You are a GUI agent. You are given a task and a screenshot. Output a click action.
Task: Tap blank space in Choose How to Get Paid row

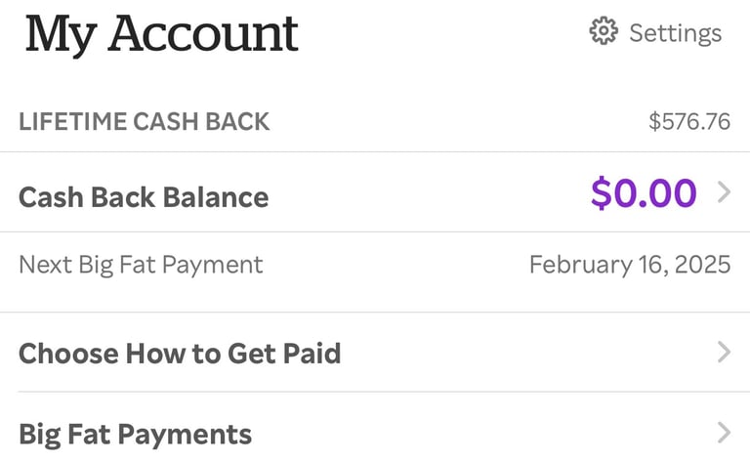click(x=527, y=353)
